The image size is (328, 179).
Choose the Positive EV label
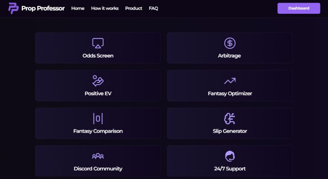point(98,94)
